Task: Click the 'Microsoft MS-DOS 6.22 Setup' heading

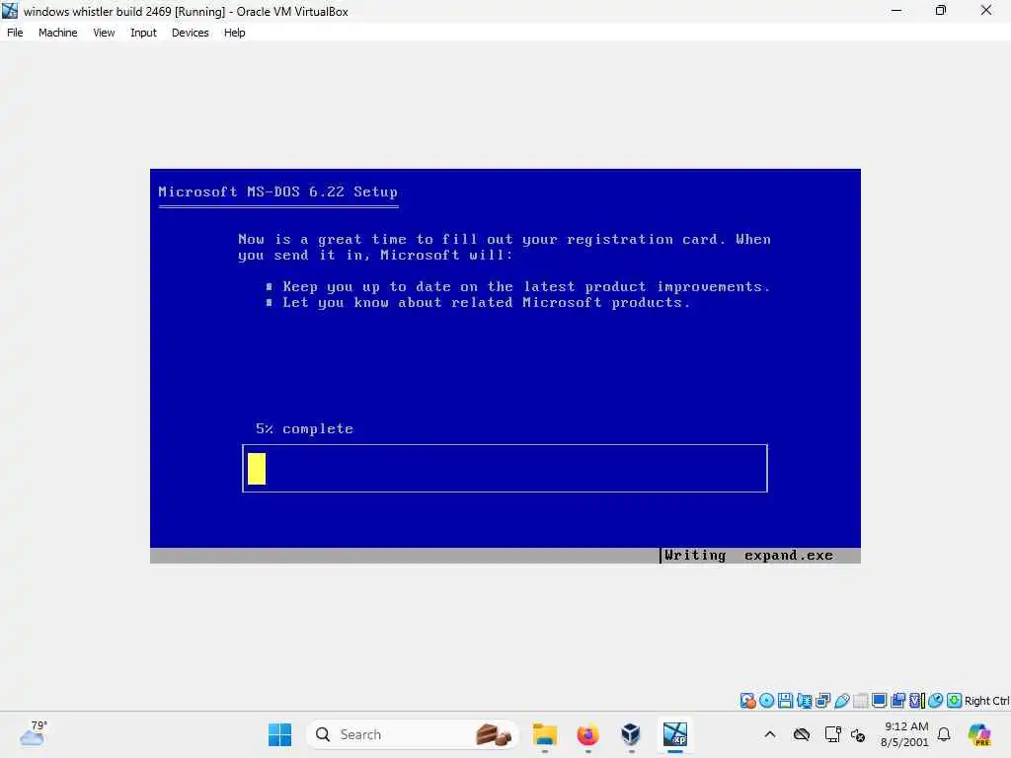Action: point(277,191)
